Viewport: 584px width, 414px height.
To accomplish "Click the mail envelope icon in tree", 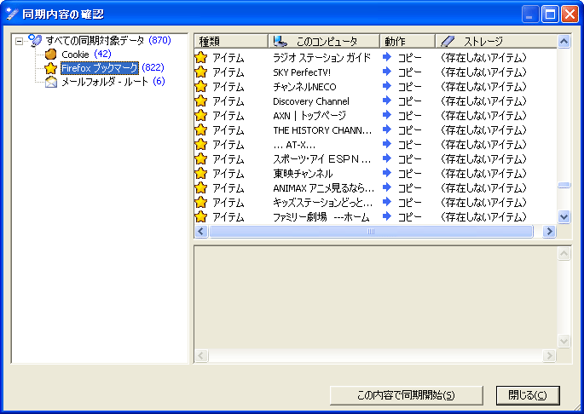I will pyautogui.click(x=50, y=82).
